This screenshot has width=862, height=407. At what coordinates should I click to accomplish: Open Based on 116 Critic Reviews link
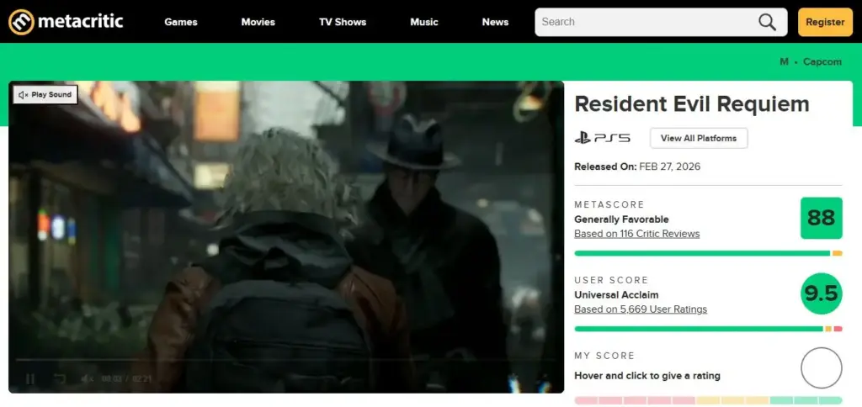(x=636, y=234)
